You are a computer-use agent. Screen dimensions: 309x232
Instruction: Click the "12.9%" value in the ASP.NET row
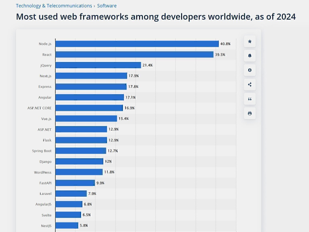(x=114, y=129)
